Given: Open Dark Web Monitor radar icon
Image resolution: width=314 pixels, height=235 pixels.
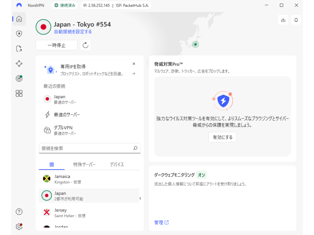Looking at the screenshot, I should tap(19, 78).
